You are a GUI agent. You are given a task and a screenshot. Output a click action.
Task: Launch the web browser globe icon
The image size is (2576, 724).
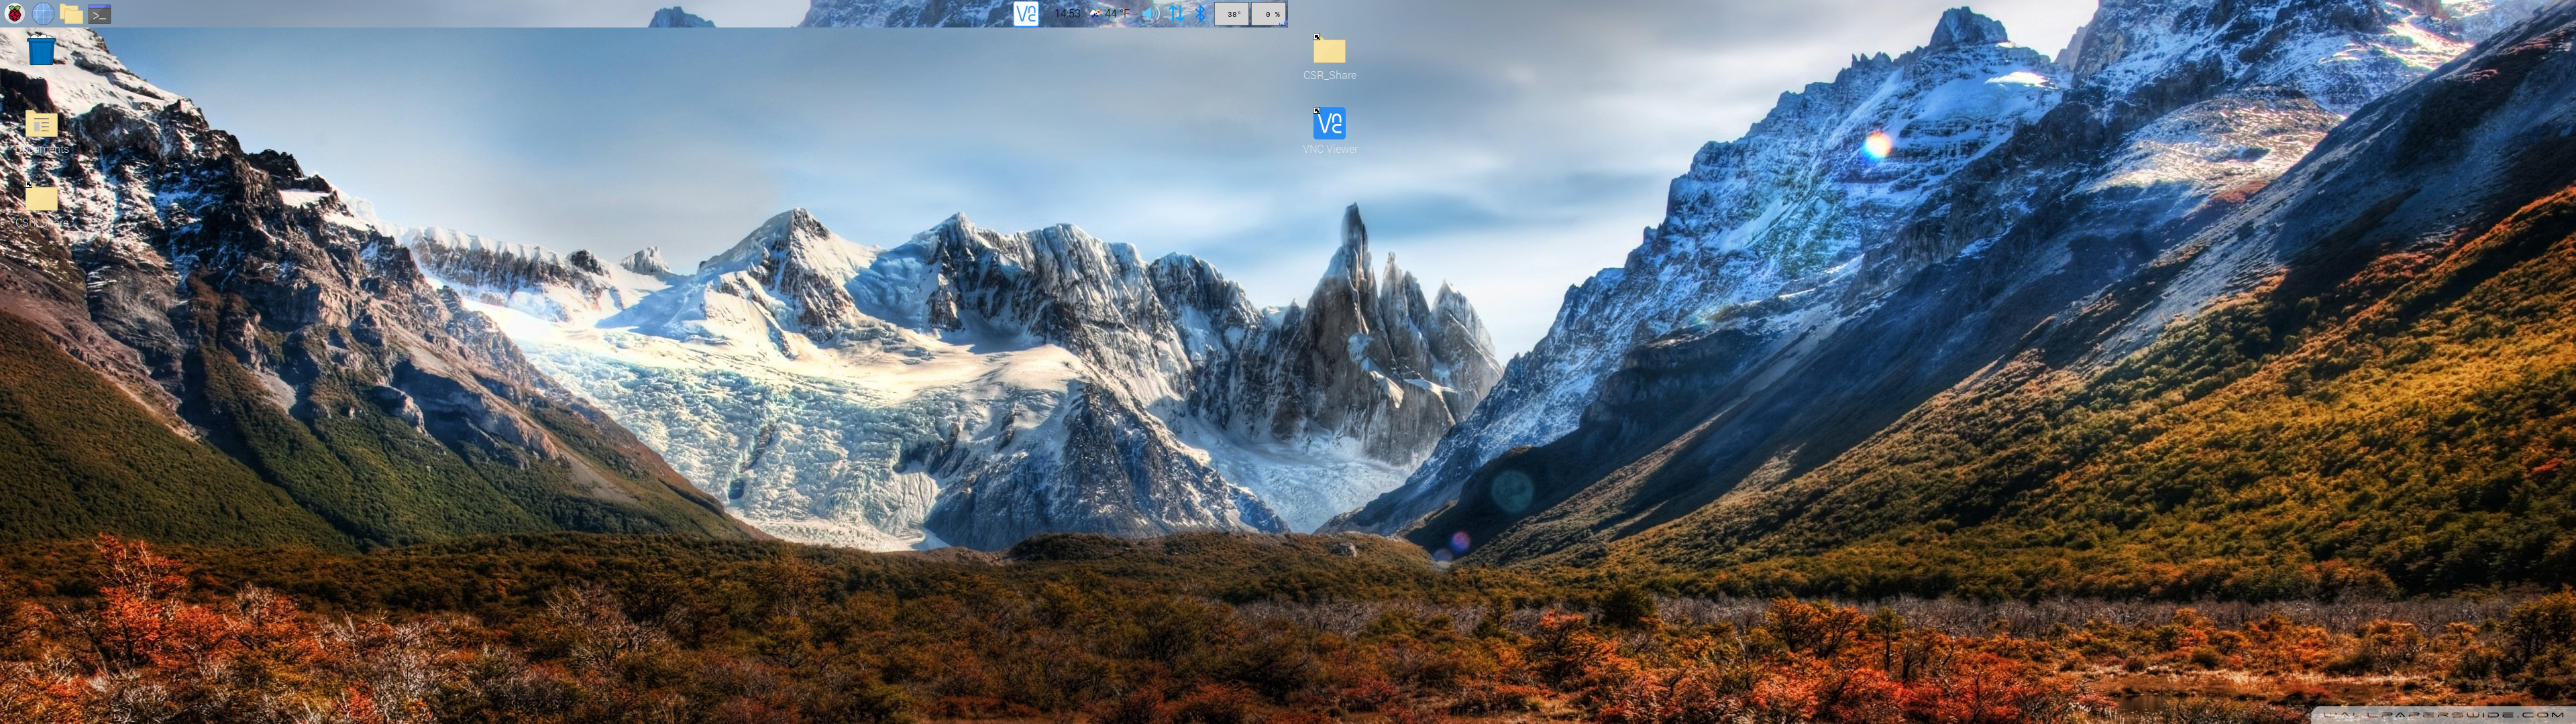43,14
